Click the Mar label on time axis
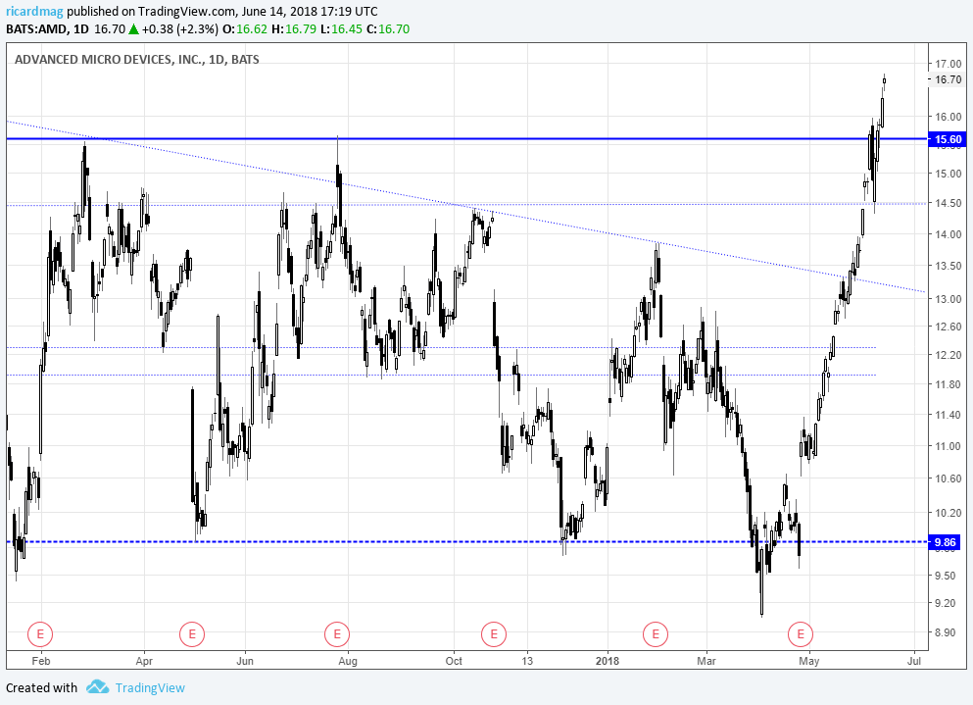 (706, 661)
